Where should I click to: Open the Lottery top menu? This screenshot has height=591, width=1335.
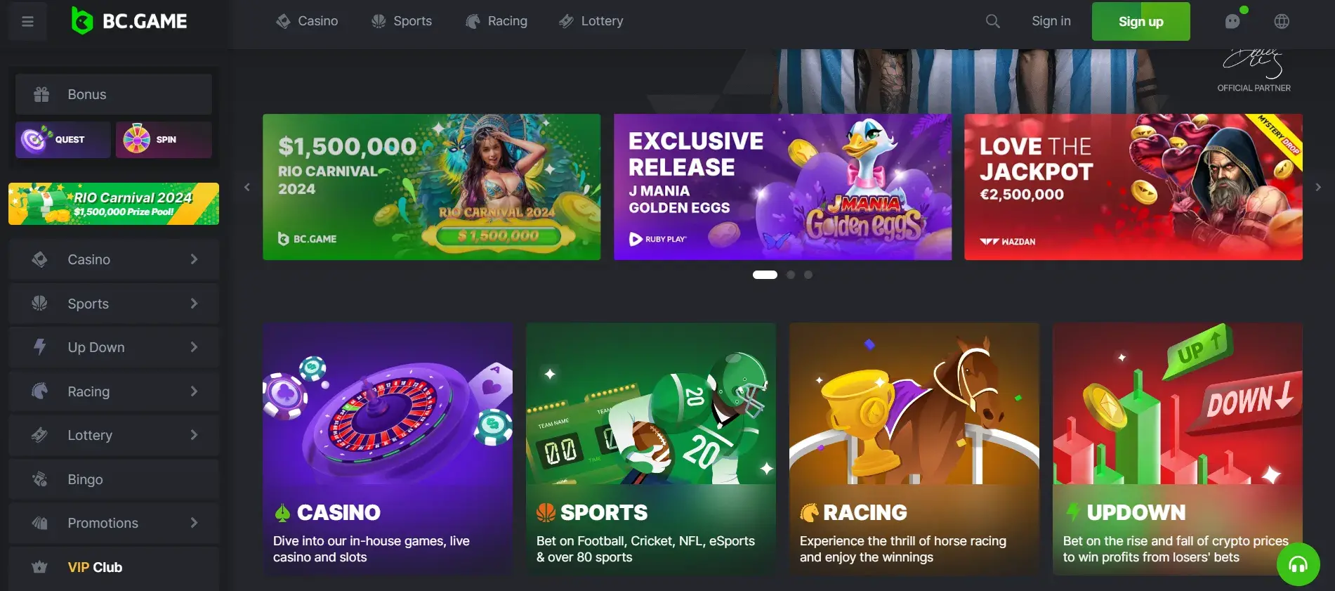click(591, 21)
